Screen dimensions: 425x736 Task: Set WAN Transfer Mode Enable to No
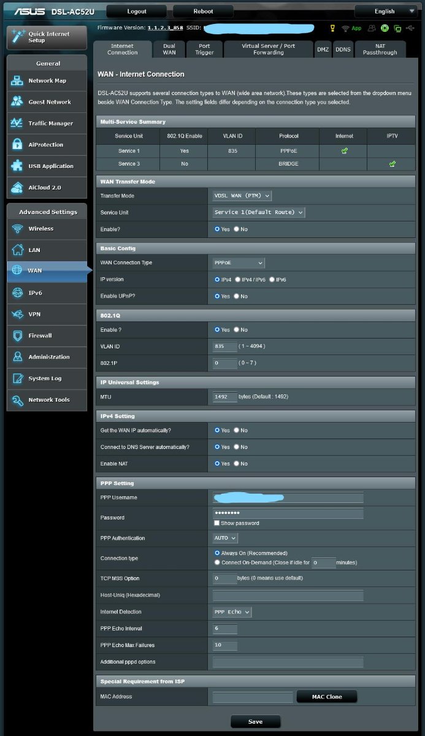click(x=237, y=229)
